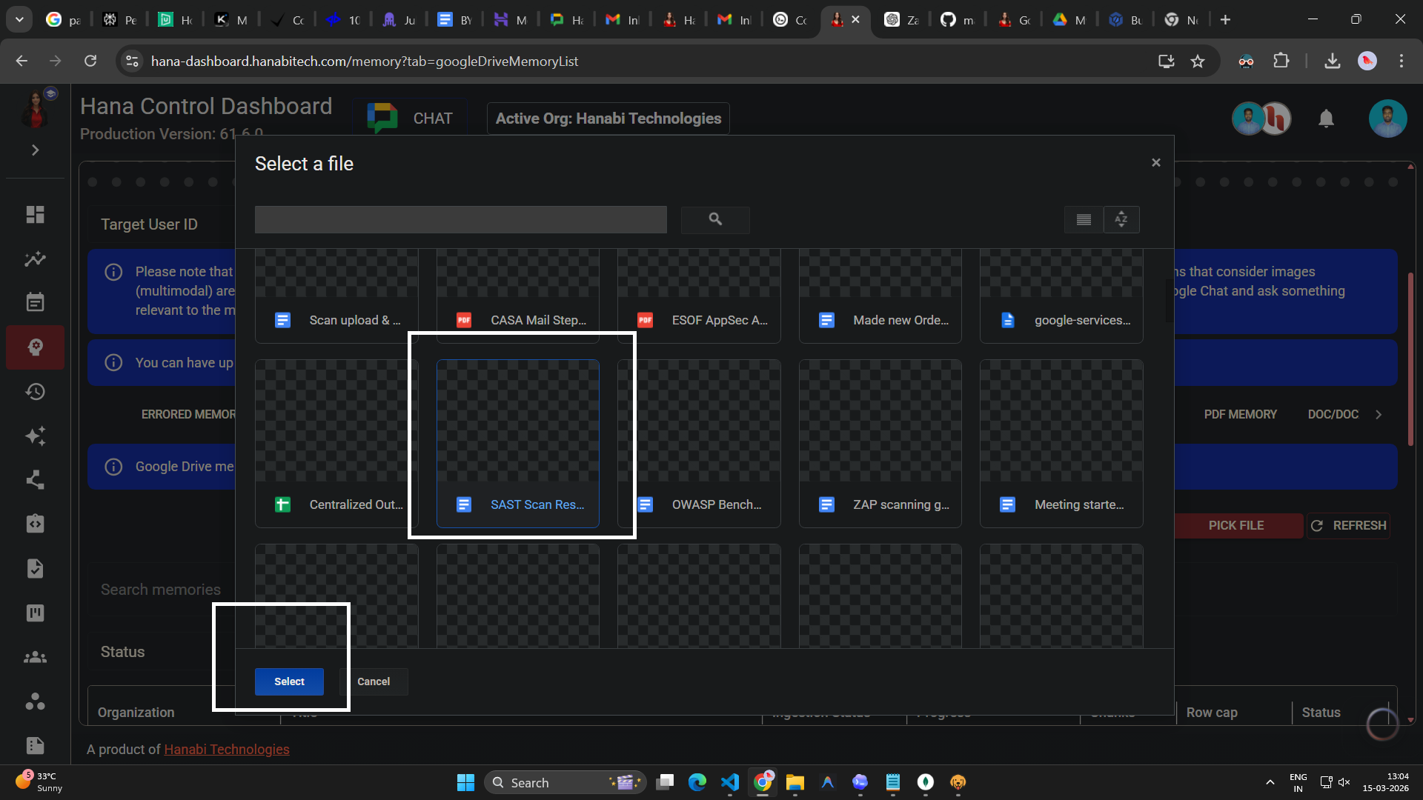Image resolution: width=1423 pixels, height=800 pixels.
Task: Open the Chrome three-dot browser menu
Action: point(1402,61)
